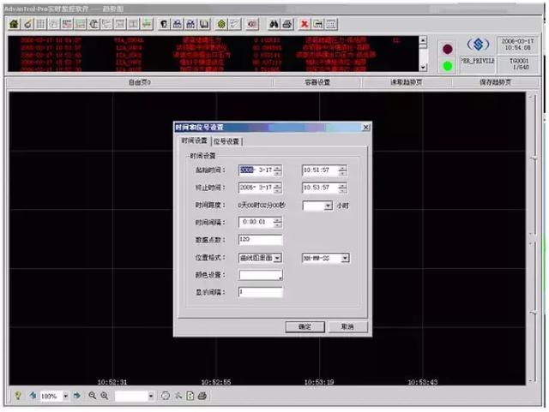
Task: Click the 确定 confirm button
Action: click(x=305, y=326)
